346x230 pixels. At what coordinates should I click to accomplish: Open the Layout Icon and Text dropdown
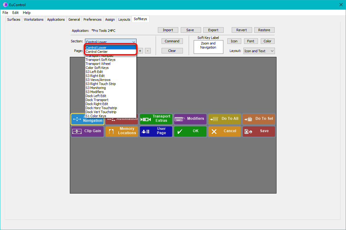(x=259, y=51)
